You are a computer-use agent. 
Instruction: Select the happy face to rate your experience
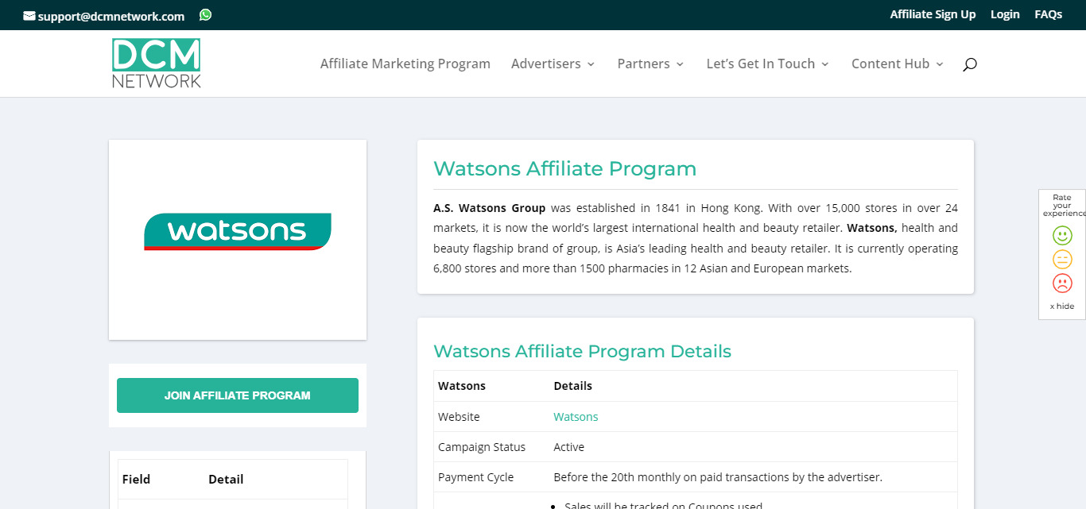[1062, 235]
